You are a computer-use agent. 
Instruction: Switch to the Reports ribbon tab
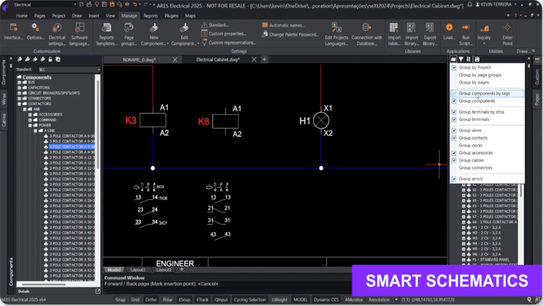point(151,16)
